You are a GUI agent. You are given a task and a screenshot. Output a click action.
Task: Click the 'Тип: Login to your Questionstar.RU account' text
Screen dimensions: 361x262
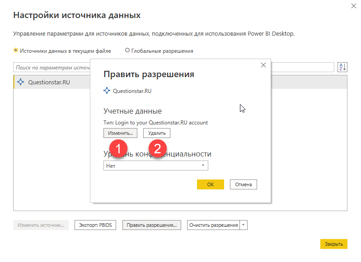[x=155, y=123]
